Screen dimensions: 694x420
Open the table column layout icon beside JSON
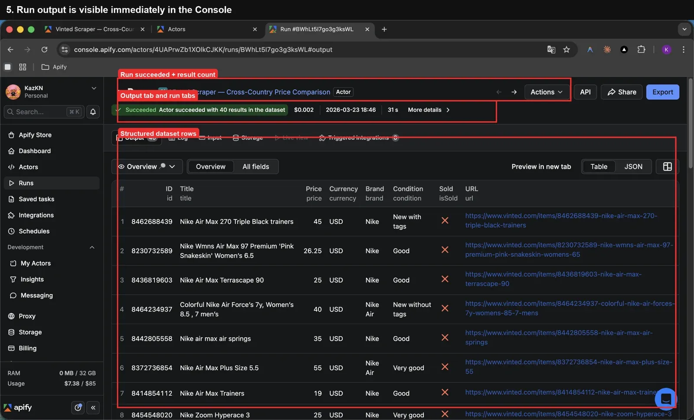(x=667, y=166)
